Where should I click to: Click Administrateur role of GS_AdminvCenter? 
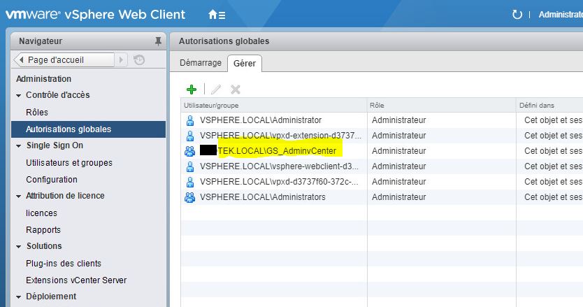[x=399, y=151]
